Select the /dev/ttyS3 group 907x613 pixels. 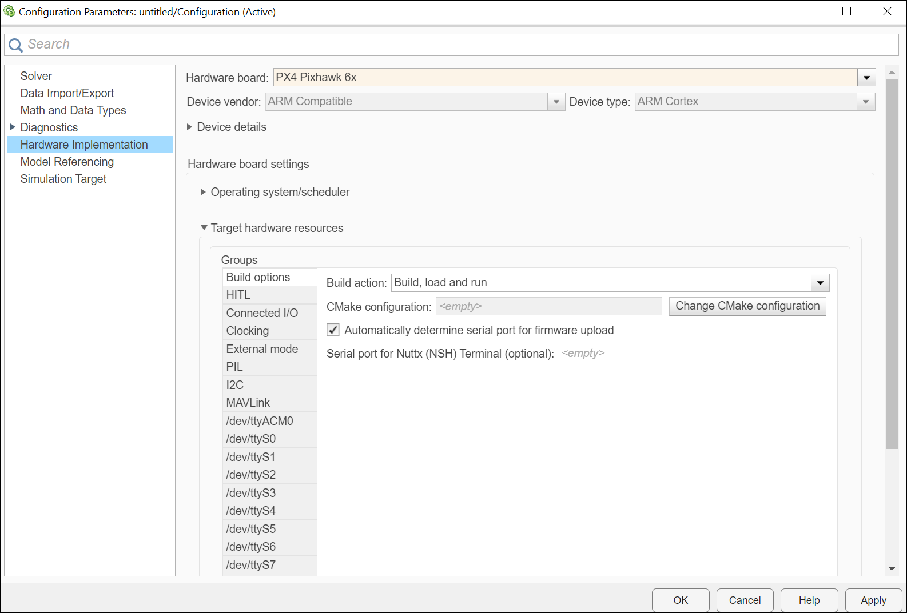click(x=270, y=493)
